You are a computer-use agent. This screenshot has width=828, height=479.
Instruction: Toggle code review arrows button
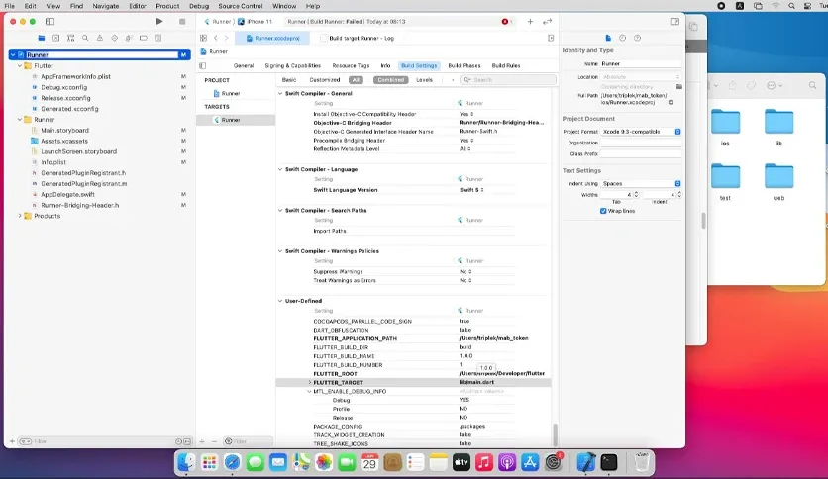tap(547, 21)
